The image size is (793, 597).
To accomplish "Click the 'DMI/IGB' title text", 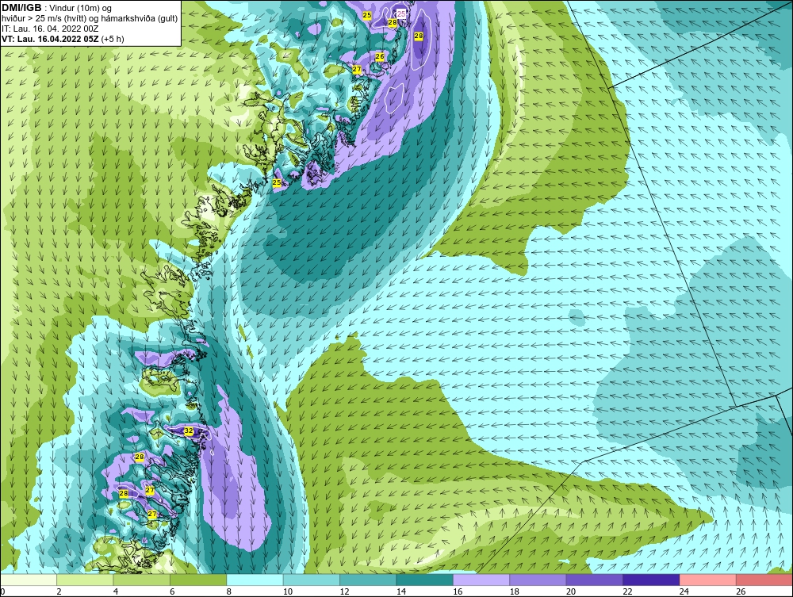I will click(x=21, y=8).
